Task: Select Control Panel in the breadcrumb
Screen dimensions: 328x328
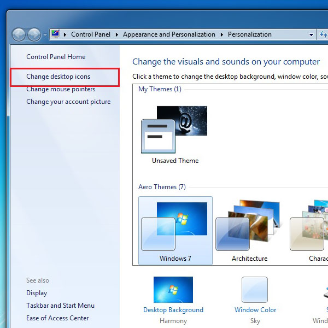Action: [x=91, y=34]
